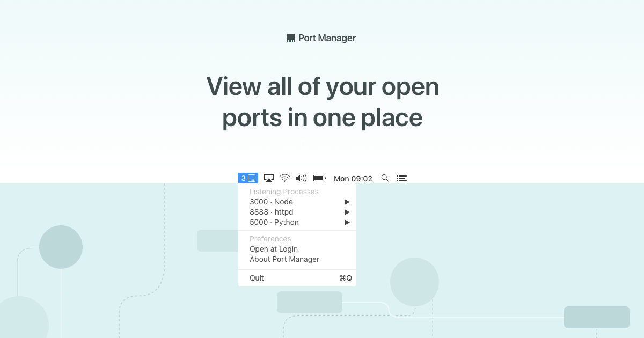Screen dimensions: 644x338
Task: Click the Port Manager title text
Action: pyautogui.click(x=327, y=38)
